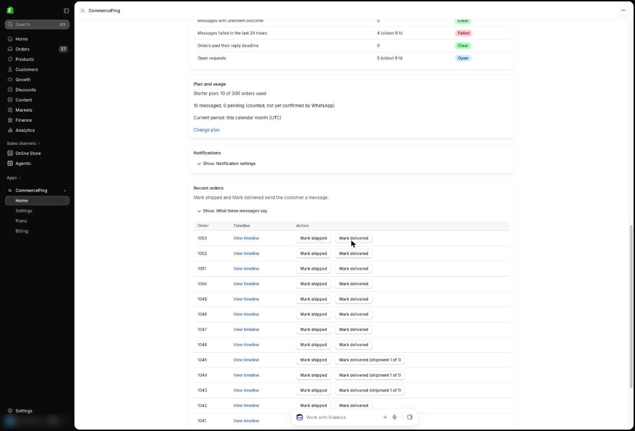This screenshot has width=635, height=431.
Task: Click the CommercePing header app icon
Action: [83, 10]
